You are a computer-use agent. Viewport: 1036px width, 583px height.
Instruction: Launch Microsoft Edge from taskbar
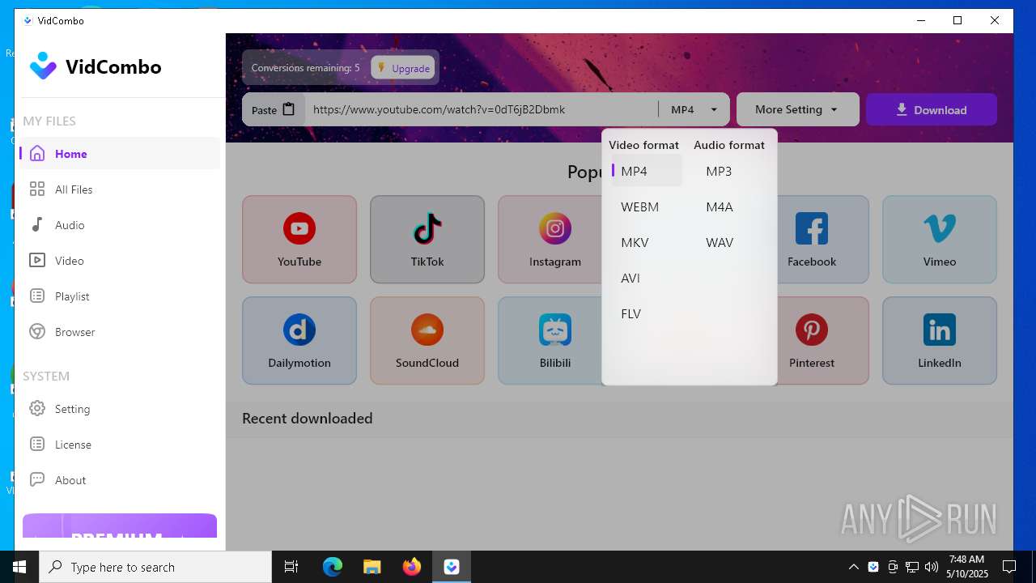pos(333,567)
